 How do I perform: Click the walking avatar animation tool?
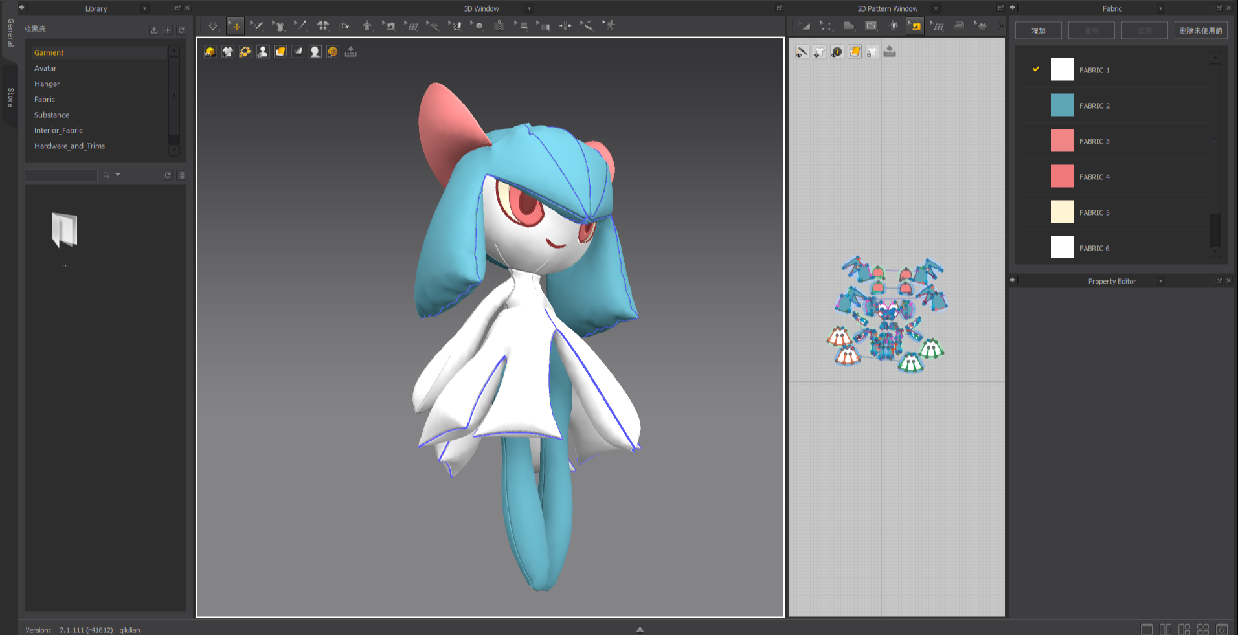[609, 26]
